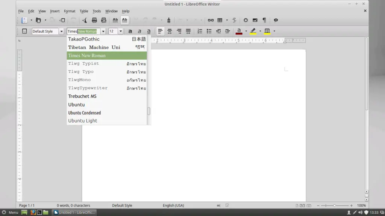The height and width of the screenshot is (216, 385).
Task: Open the highlighting color dropdown arrow
Action: (260, 31)
